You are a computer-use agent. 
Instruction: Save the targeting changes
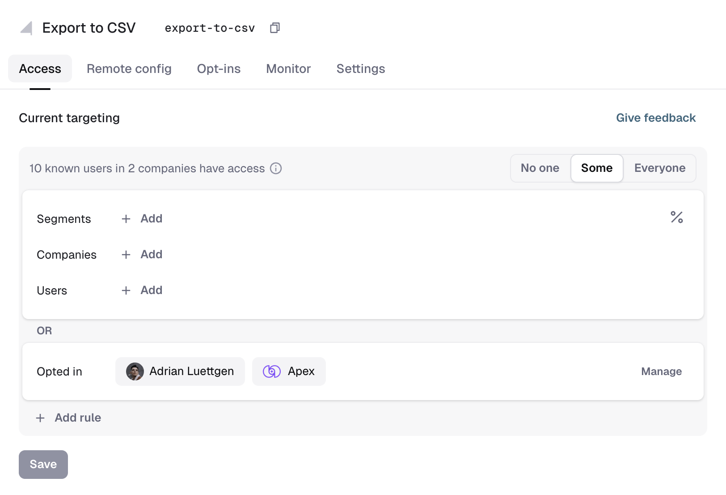[x=43, y=465]
